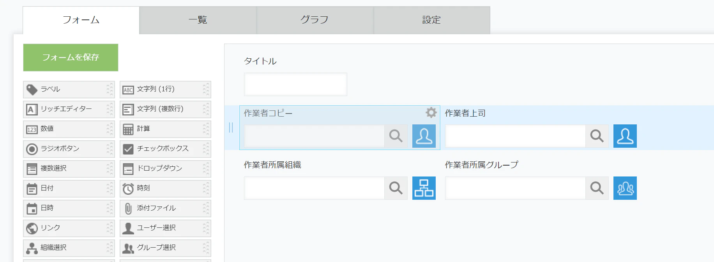The image size is (714, 262).
Task: Click the フォームを保存 button
Action: point(71,58)
